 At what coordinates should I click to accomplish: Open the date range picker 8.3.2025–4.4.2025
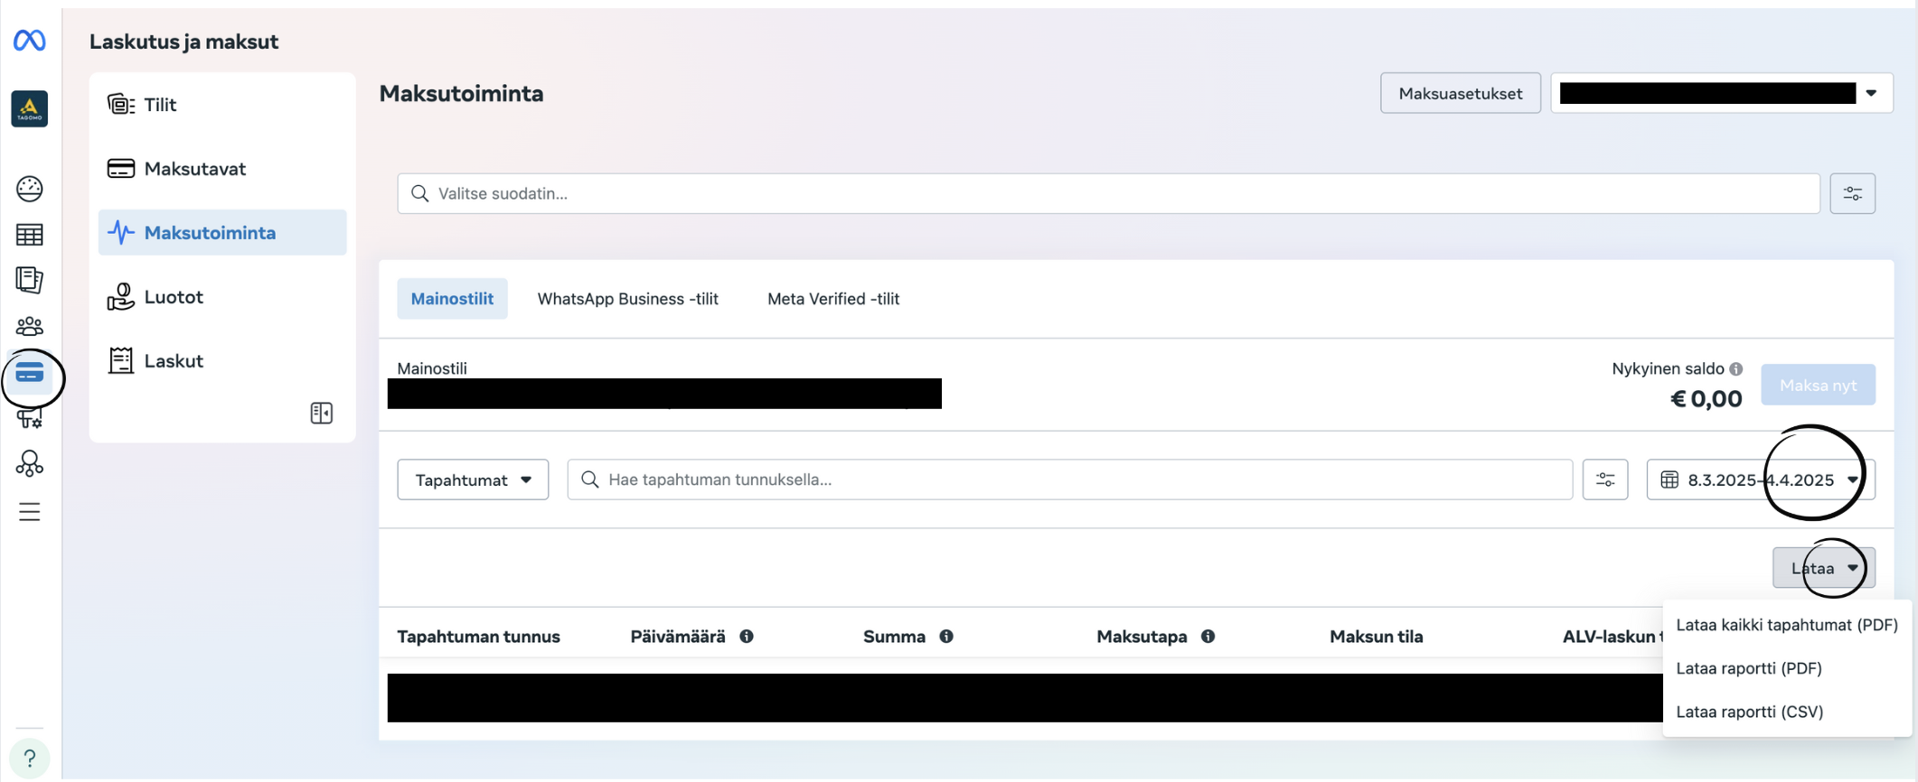point(1760,479)
